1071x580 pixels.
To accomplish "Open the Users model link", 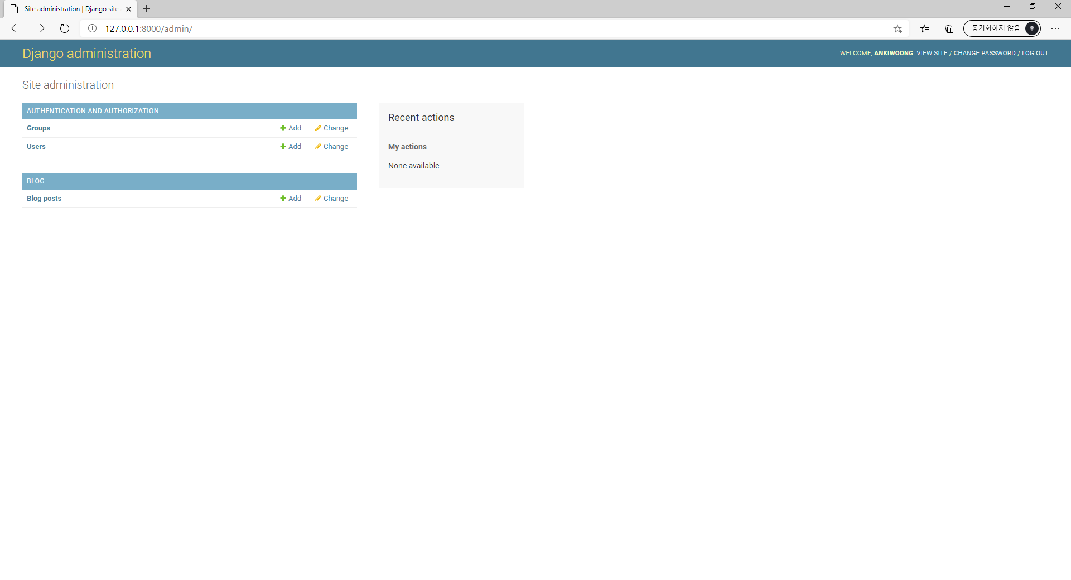I will pyautogui.click(x=36, y=147).
